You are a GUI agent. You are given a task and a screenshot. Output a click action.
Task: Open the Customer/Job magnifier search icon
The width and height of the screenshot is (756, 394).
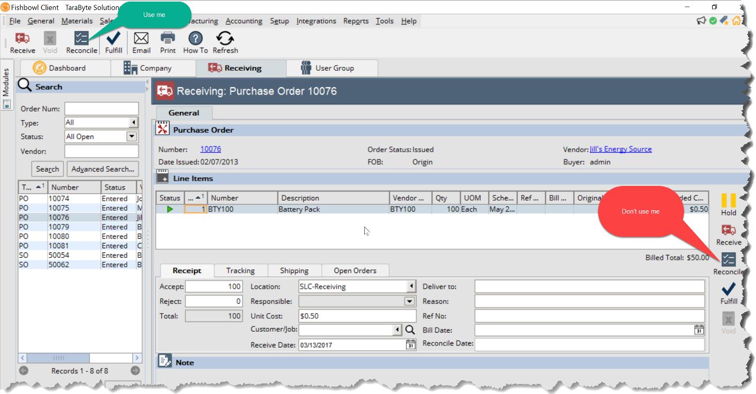coord(410,330)
